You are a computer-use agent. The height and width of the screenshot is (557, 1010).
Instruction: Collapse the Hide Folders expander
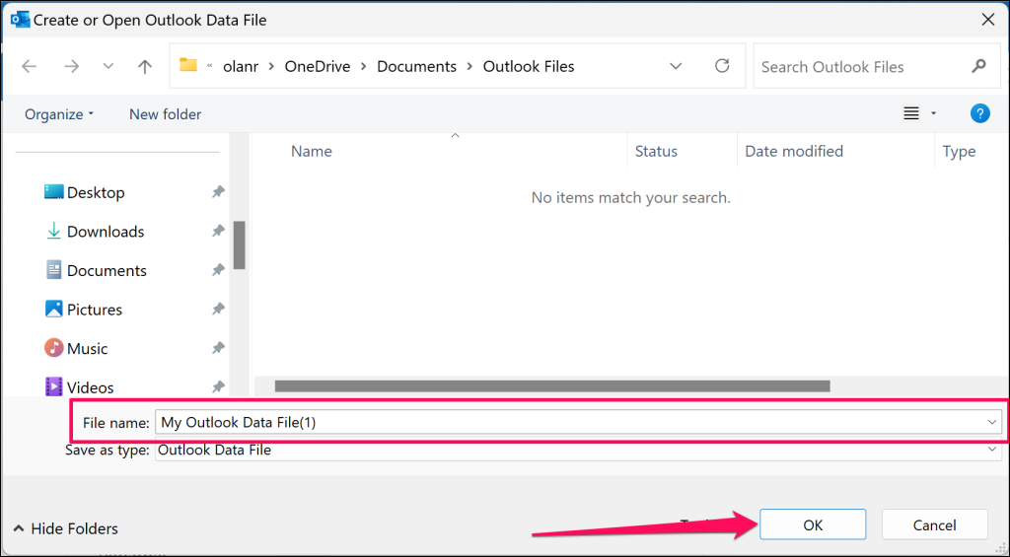(x=65, y=528)
